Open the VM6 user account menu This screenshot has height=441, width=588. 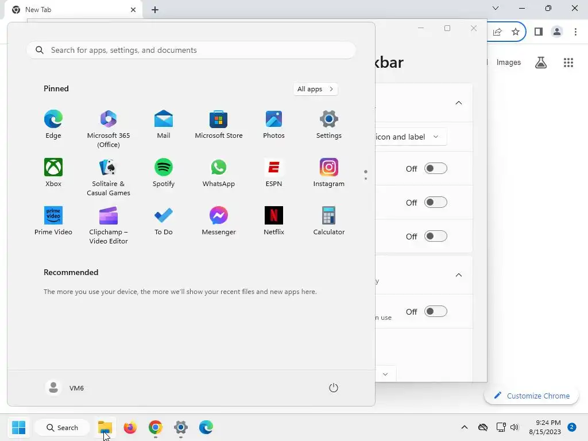(65, 388)
